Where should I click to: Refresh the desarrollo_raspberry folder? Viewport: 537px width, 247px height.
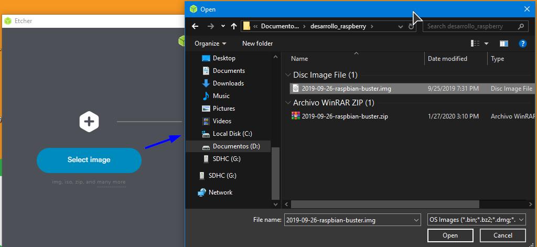click(x=411, y=26)
